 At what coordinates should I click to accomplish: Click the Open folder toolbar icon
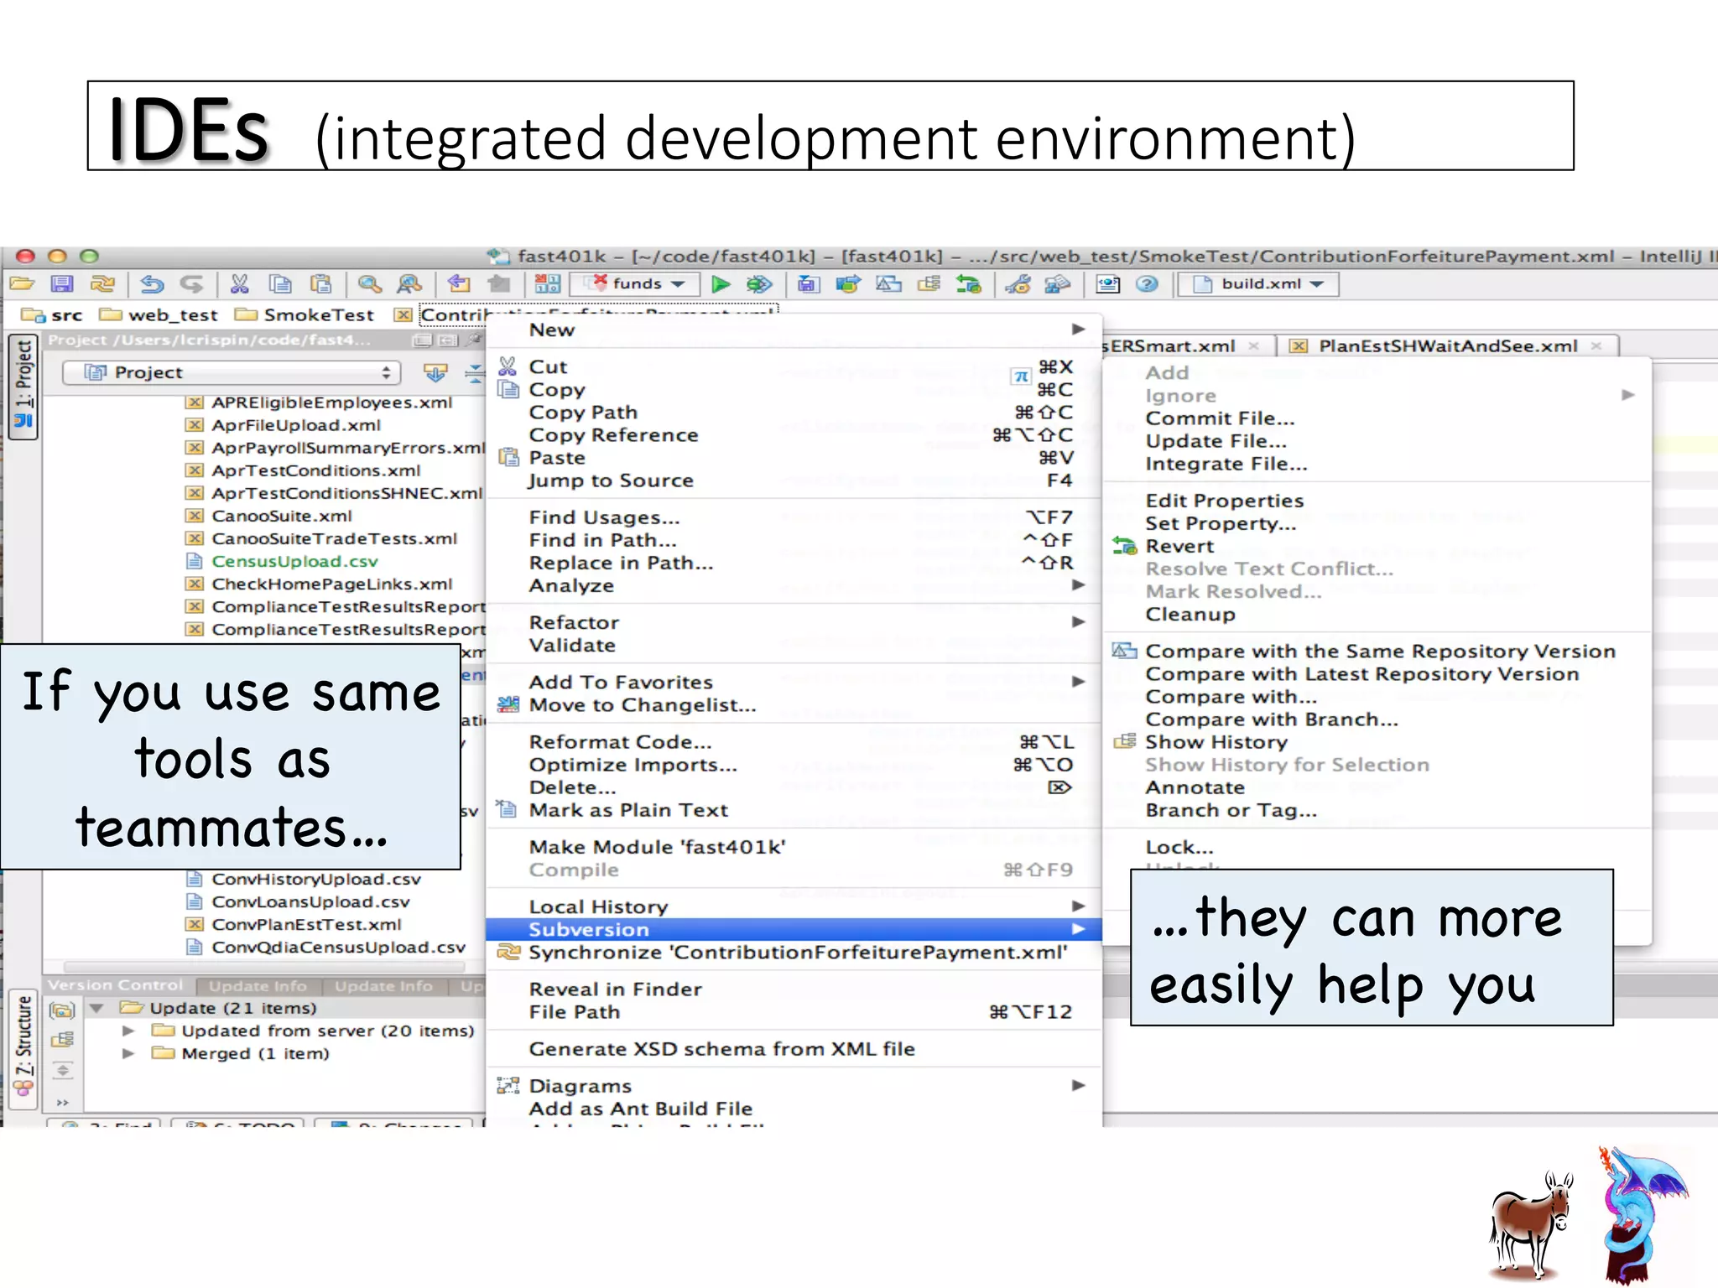[x=22, y=284]
